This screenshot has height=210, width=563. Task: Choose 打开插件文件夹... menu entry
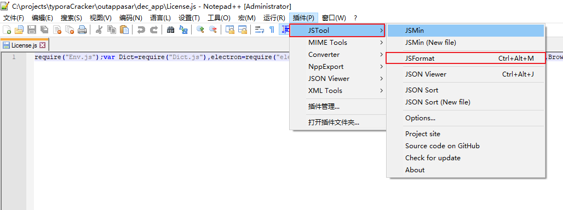pyautogui.click(x=337, y=122)
